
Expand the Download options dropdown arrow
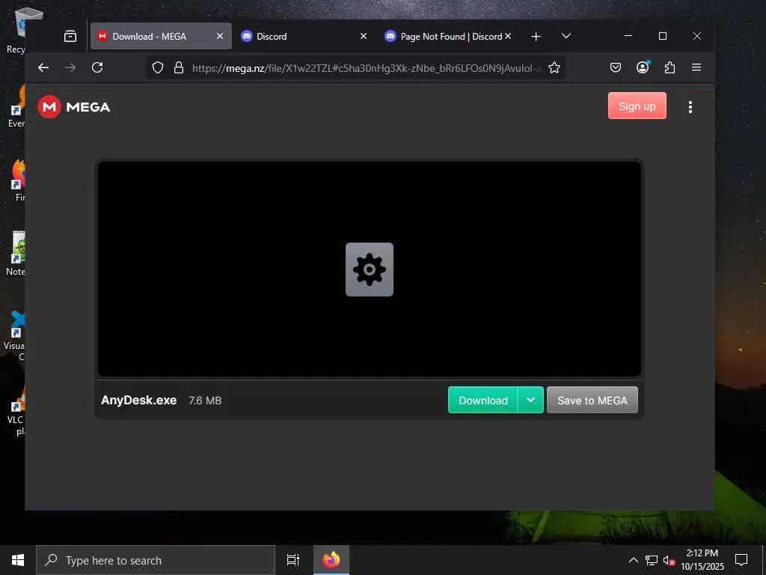pos(530,400)
